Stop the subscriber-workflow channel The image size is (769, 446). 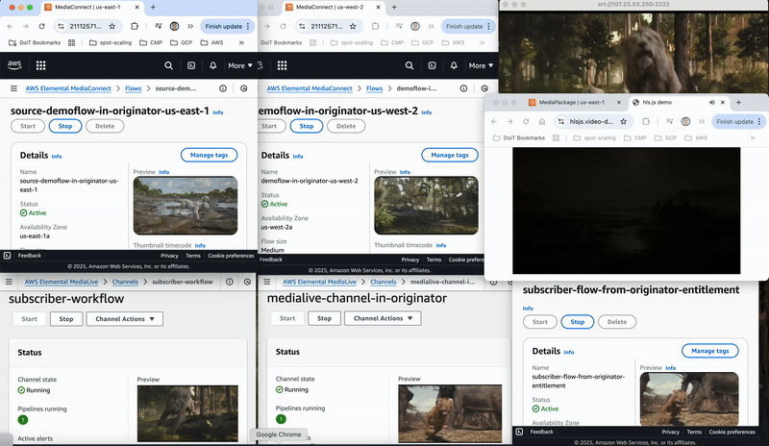pos(66,319)
